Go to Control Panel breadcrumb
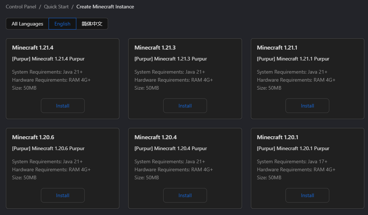 click(20, 7)
